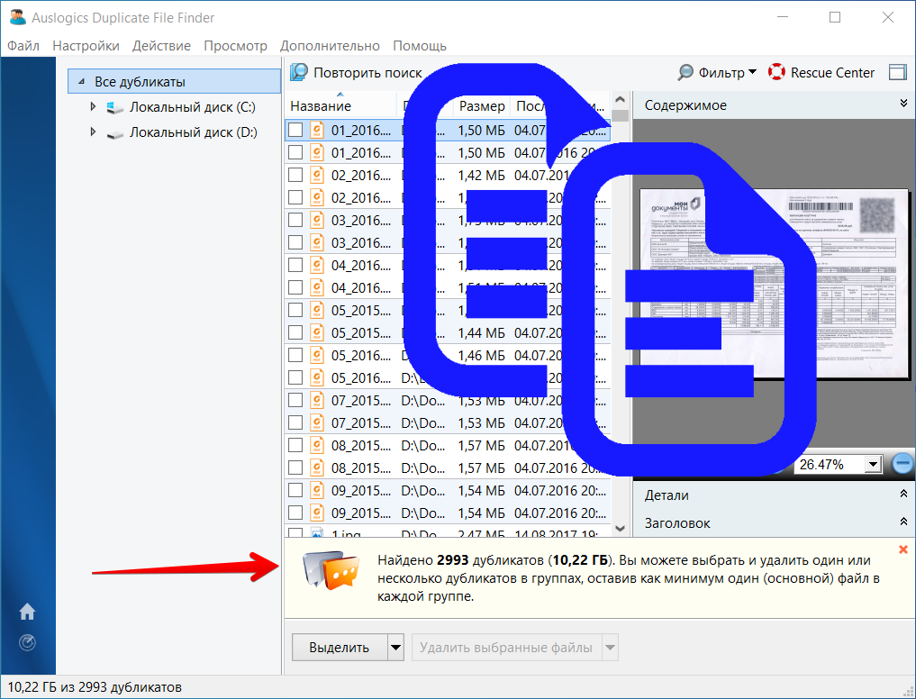Open the Выделить button dropdown arrow
Image resolution: width=916 pixels, height=699 pixels.
pyautogui.click(x=395, y=648)
